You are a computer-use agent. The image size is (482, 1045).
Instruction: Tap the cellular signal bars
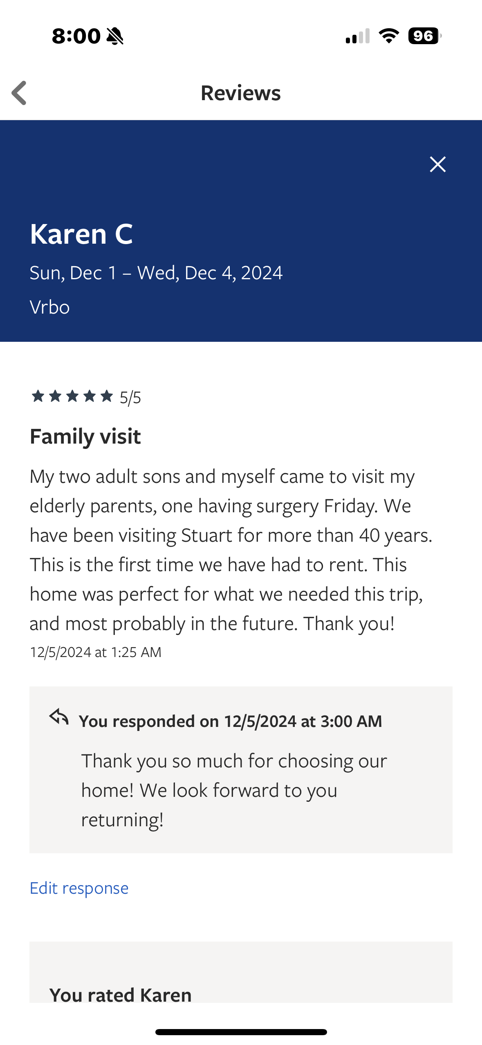(x=358, y=36)
